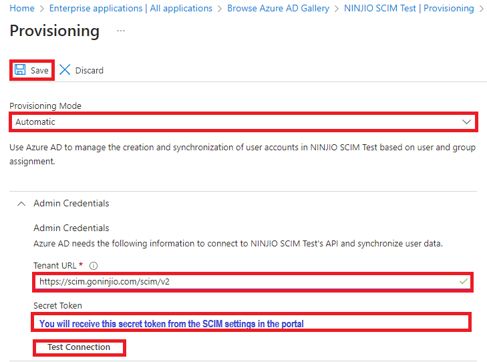Open the Provisioning Mode dropdown showing Automatic

pos(240,122)
